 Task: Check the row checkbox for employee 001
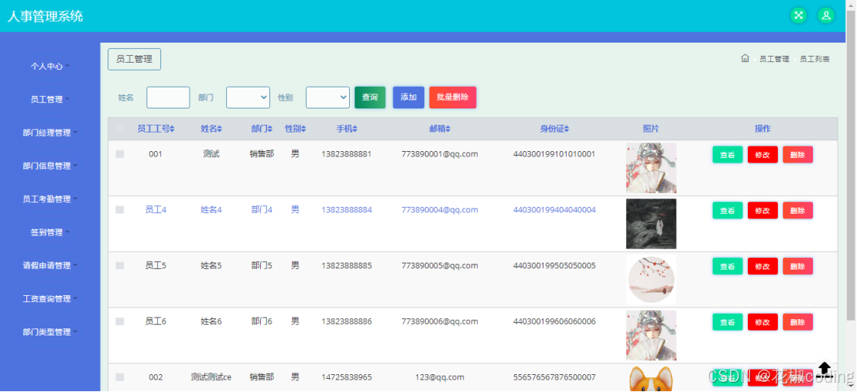coord(120,154)
